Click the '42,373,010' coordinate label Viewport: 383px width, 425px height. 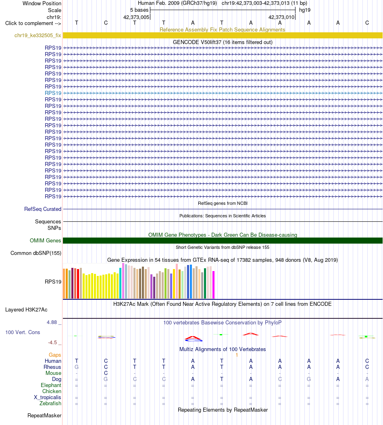pyautogui.click(x=281, y=17)
